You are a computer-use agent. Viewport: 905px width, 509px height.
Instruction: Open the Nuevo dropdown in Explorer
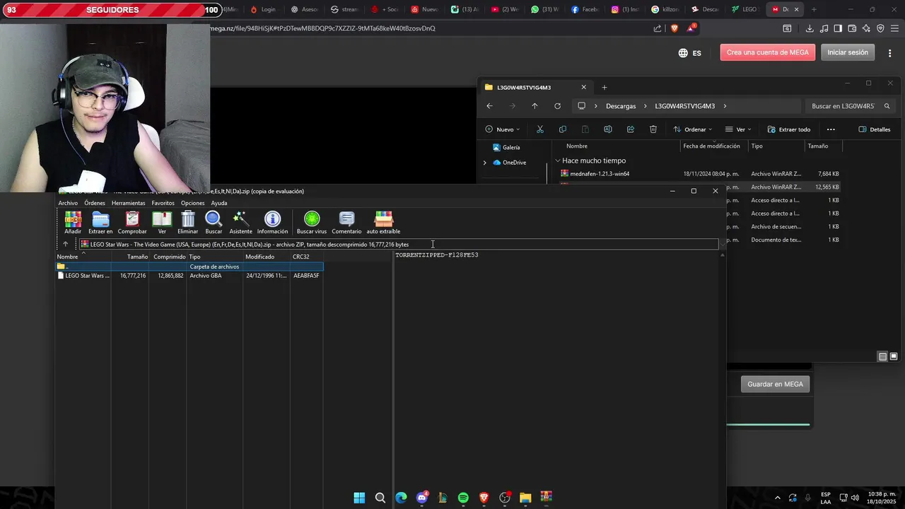coord(503,129)
